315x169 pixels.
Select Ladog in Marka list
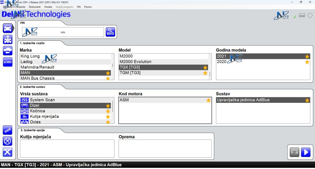coord(65,62)
